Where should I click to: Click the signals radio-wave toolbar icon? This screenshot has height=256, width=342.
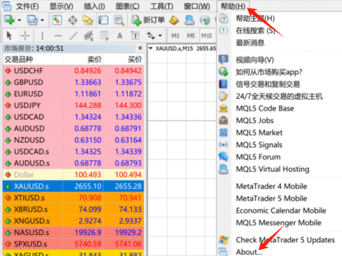[x=205, y=20]
